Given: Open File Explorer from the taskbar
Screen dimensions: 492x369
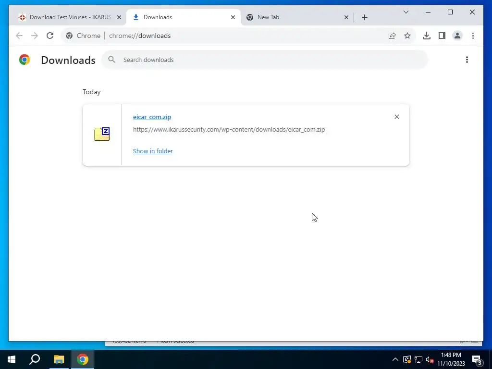Looking at the screenshot, I should coord(59,359).
